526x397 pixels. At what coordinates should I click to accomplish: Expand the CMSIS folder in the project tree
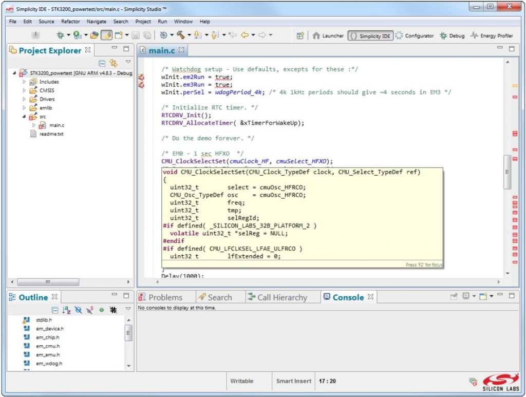click(24, 90)
